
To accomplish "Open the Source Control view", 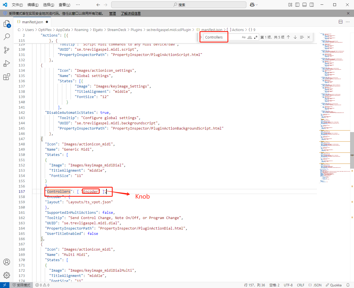I will [7, 50].
